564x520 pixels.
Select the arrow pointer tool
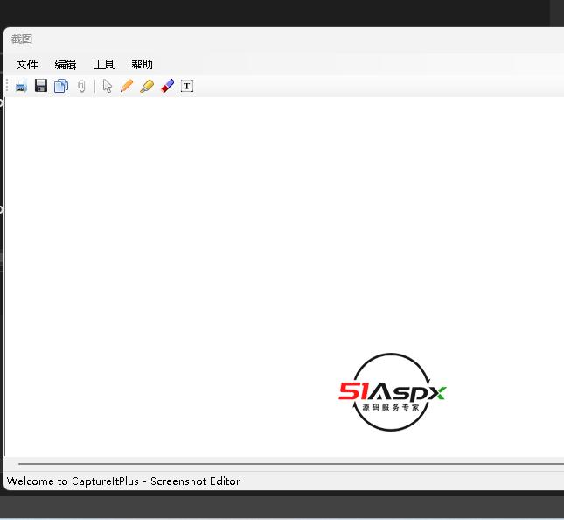click(x=108, y=86)
